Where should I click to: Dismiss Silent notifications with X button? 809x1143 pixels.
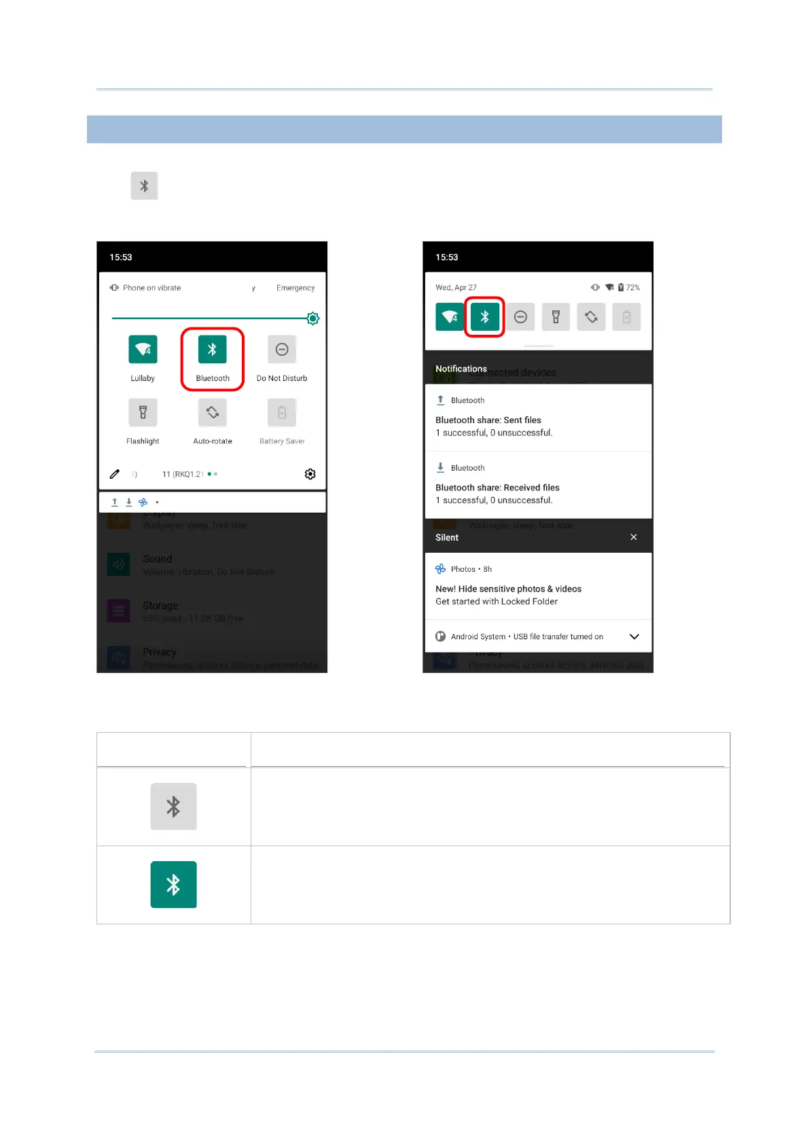(x=634, y=537)
